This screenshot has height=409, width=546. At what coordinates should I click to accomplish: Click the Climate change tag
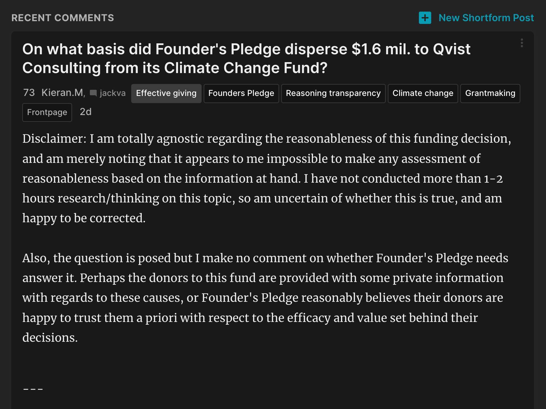[x=423, y=93]
